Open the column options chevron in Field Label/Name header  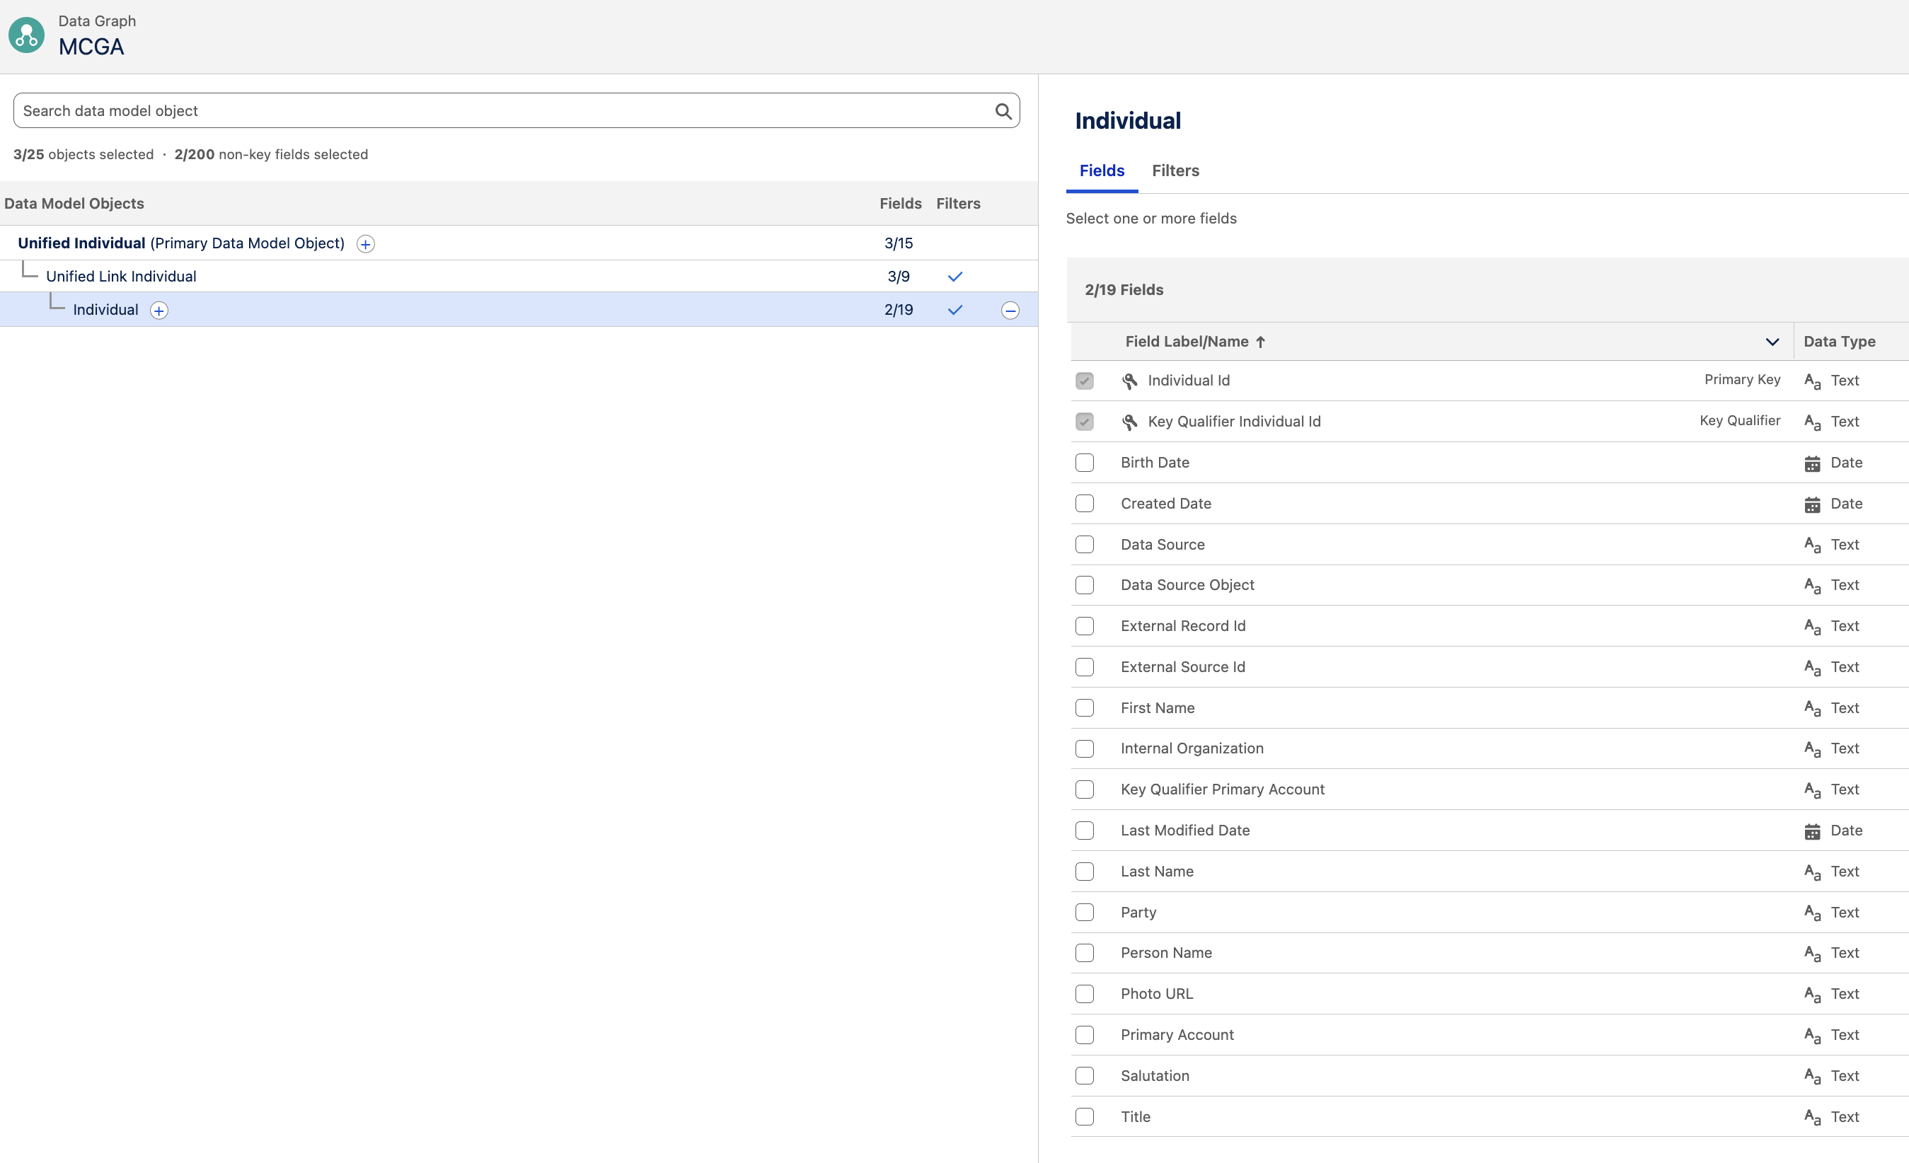[x=1772, y=342]
